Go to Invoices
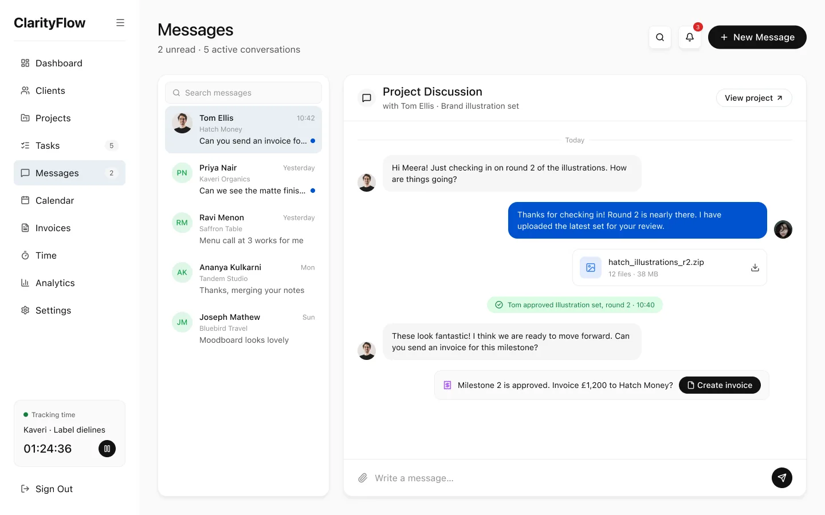The height and width of the screenshot is (515, 825). [x=69, y=228]
